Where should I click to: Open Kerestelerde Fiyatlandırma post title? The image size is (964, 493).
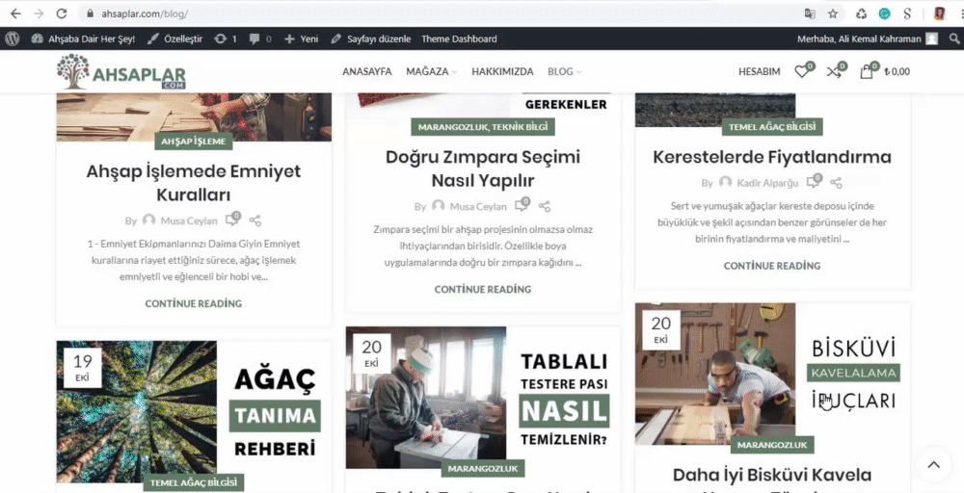[771, 157]
